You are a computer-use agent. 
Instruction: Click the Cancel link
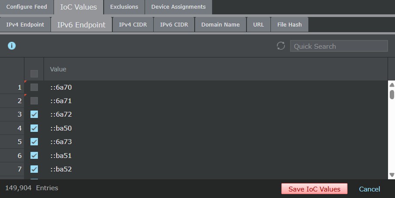369,189
